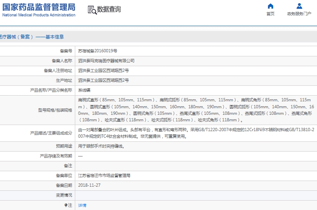Click the 型号规格/包装规格 label
This screenshot has width=317, height=210.
(55, 110)
